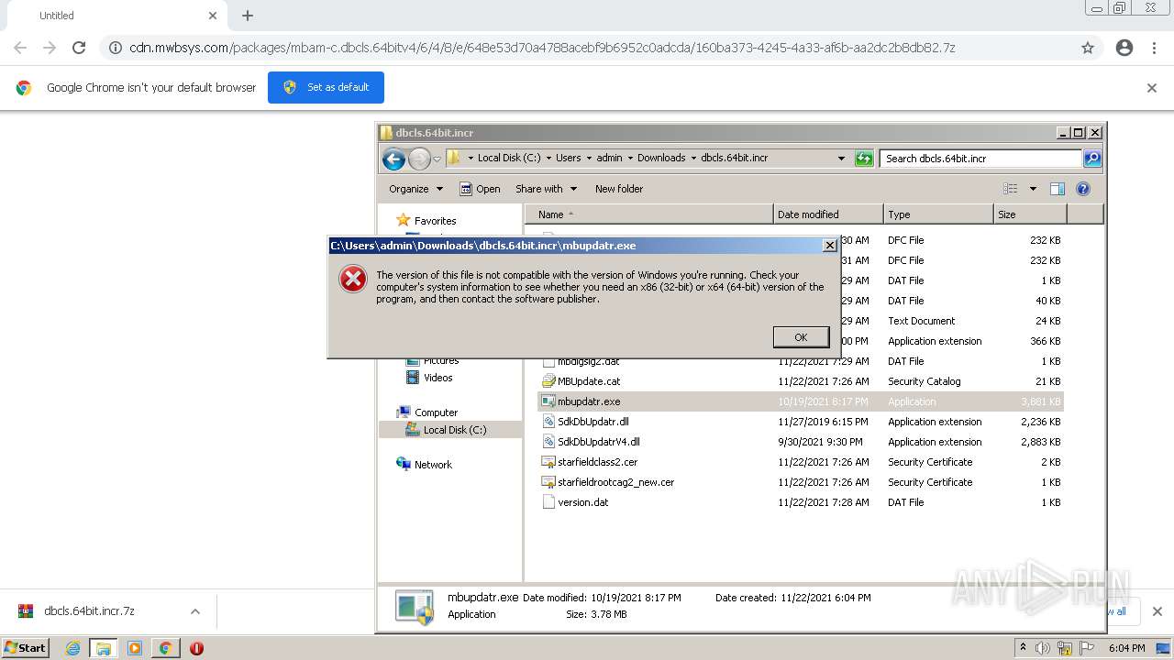Click the red stop taskbar icon
Viewport: 1174px width, 660px height.
pyautogui.click(x=196, y=648)
